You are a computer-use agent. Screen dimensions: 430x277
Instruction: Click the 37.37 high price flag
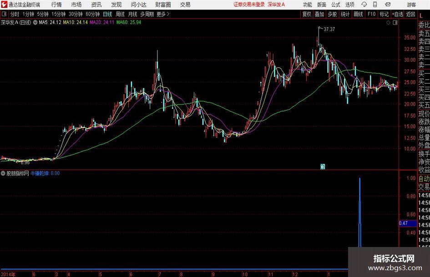[329, 29]
